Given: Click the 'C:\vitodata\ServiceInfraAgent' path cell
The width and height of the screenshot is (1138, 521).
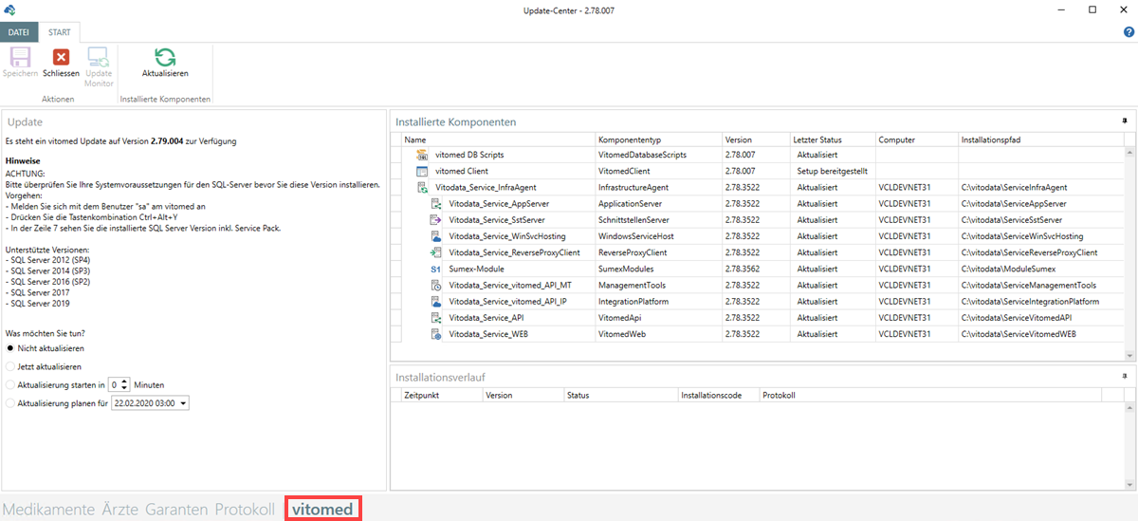Looking at the screenshot, I should 1040,188.
